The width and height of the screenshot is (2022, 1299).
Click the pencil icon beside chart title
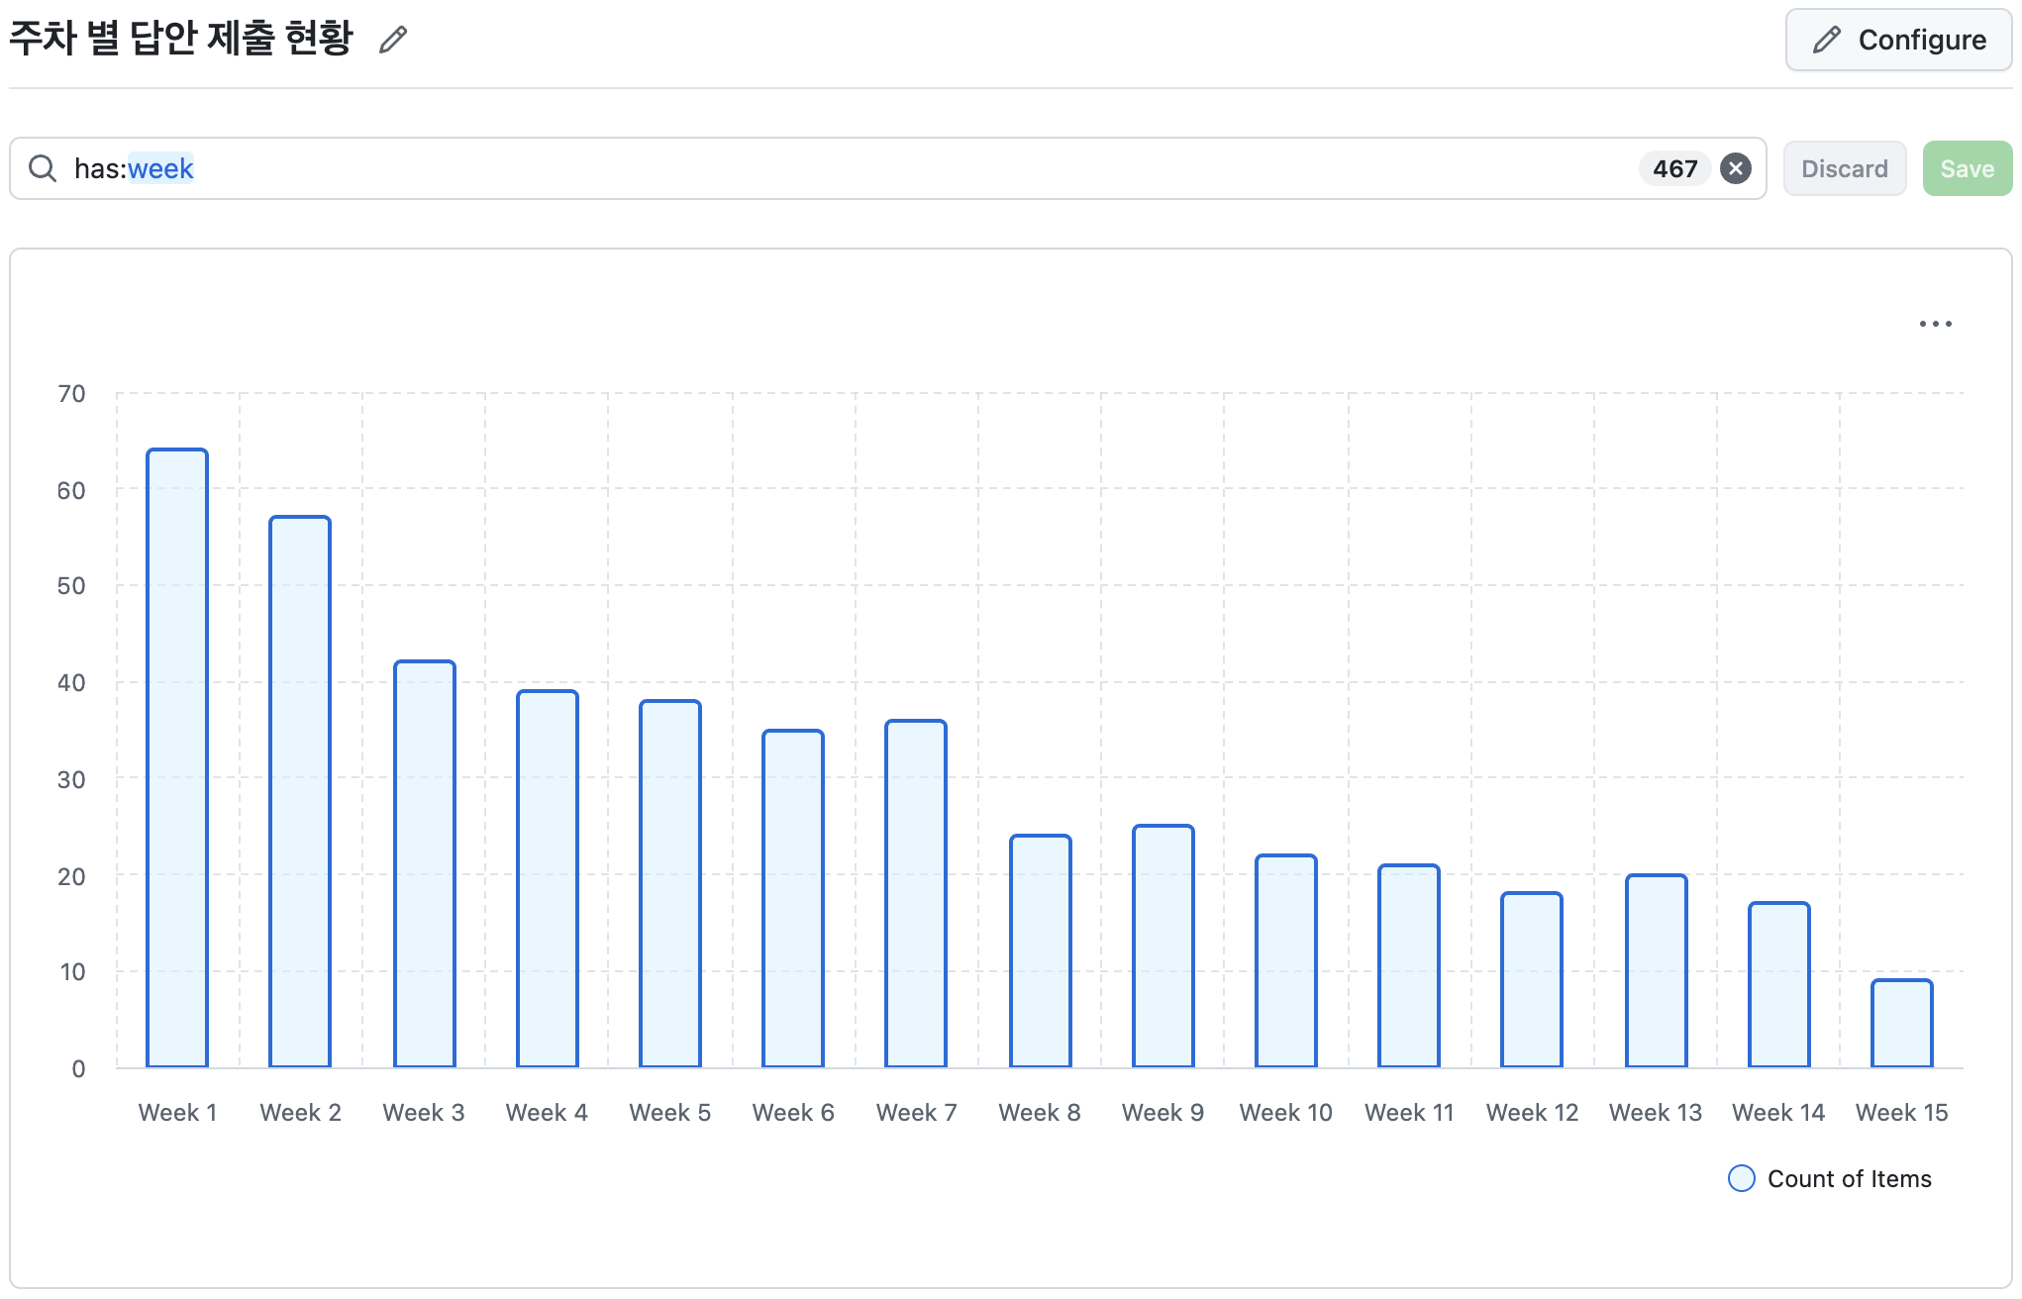pyautogui.click(x=393, y=40)
